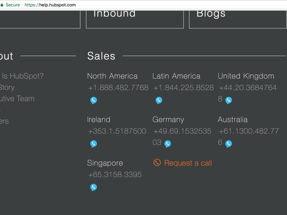Viewport: 287px width, 215px height.
Task: Click the call icon under Singapore number
Action: [93, 187]
